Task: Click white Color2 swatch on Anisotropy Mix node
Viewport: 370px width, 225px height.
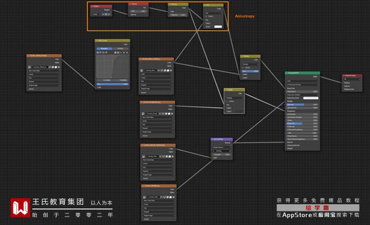Action: pyautogui.click(x=218, y=27)
